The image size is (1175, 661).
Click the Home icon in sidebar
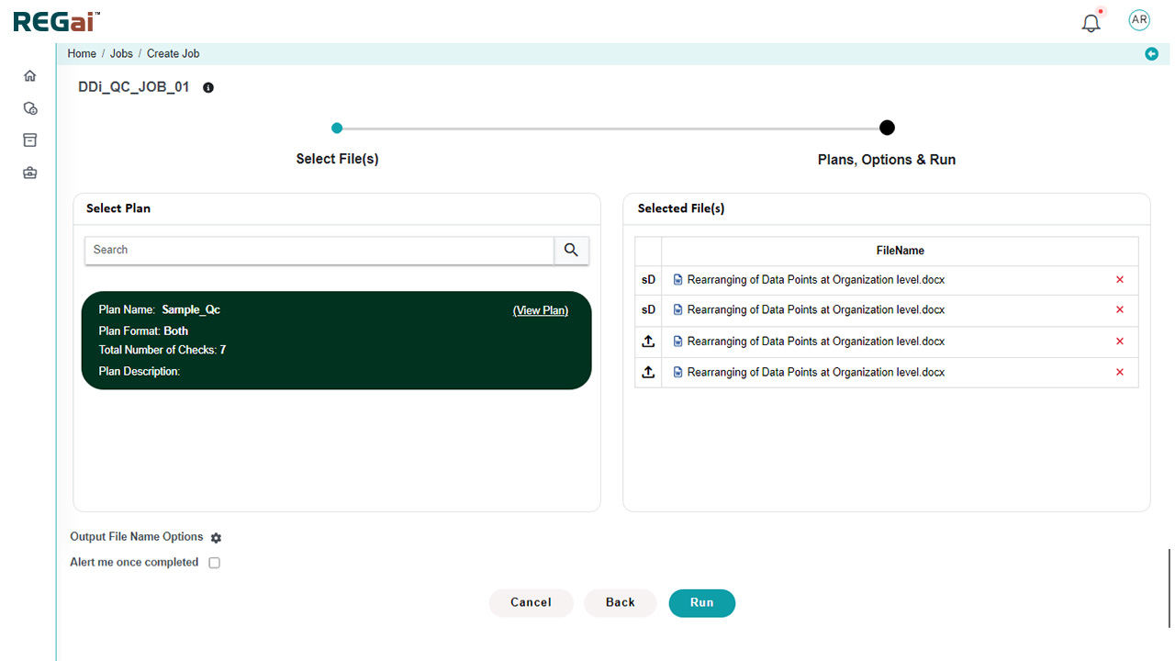(29, 76)
